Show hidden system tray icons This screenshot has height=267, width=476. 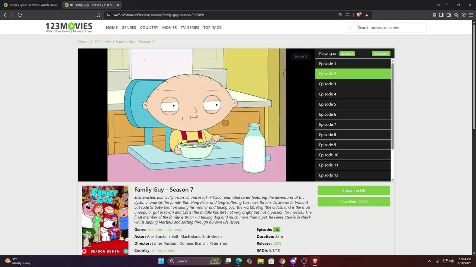(430, 261)
